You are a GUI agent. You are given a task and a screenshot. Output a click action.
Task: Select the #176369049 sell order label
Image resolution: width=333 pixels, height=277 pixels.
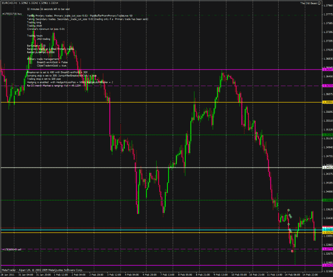pyautogui.click(x=12, y=249)
